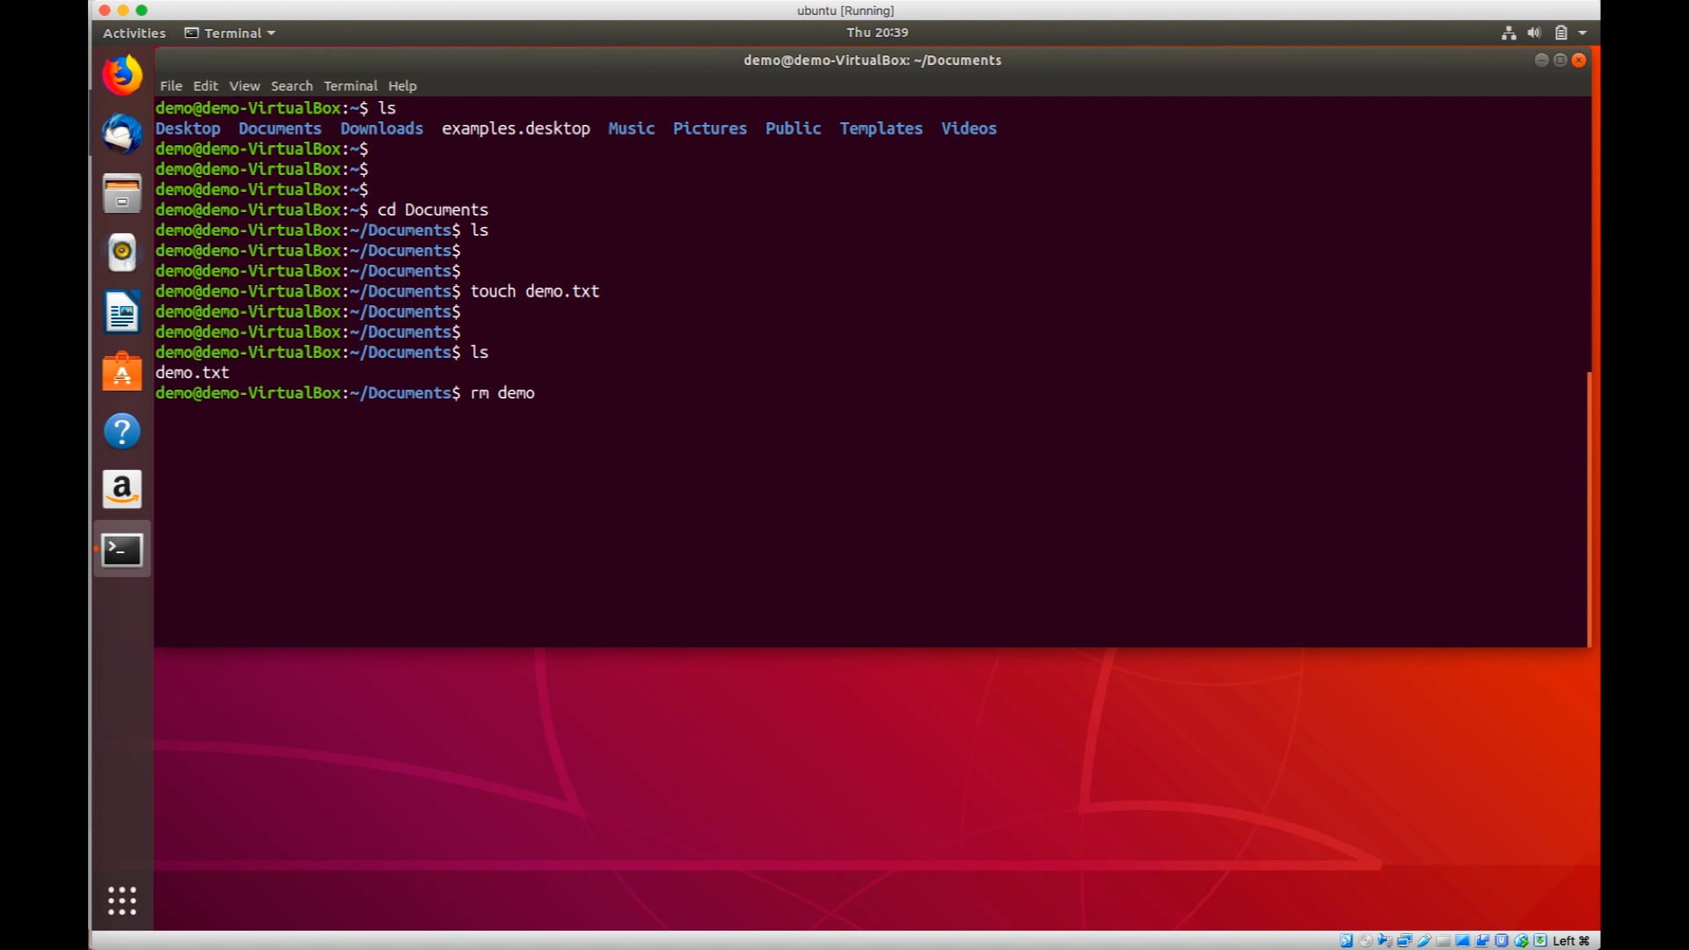
Task: Click the network icon in top bar
Action: tap(1509, 33)
